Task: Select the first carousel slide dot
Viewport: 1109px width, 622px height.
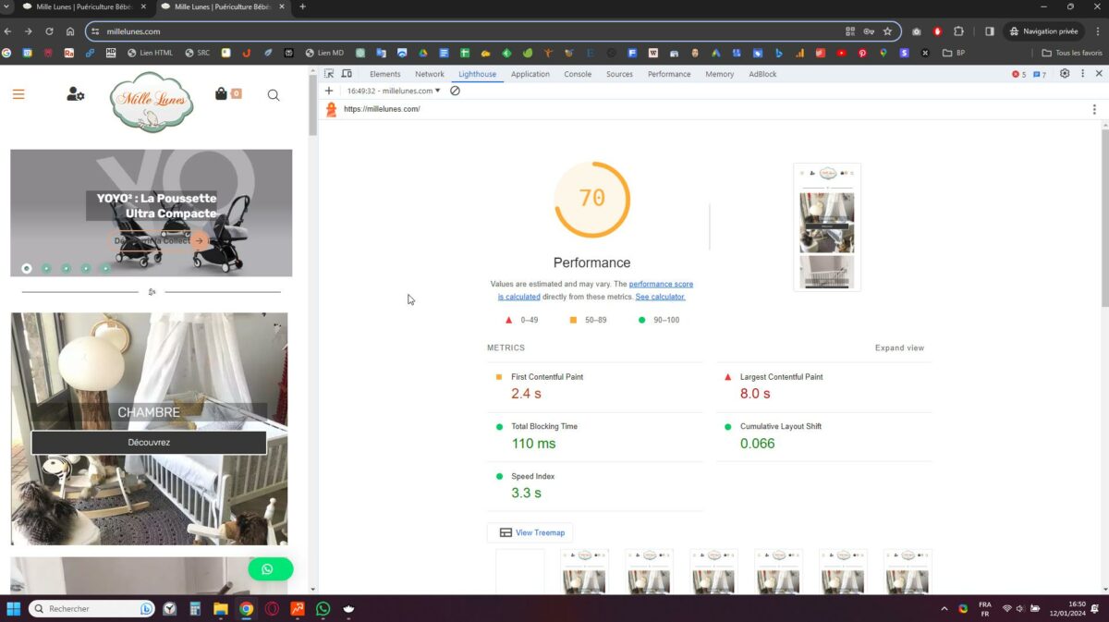Action: pyautogui.click(x=27, y=268)
